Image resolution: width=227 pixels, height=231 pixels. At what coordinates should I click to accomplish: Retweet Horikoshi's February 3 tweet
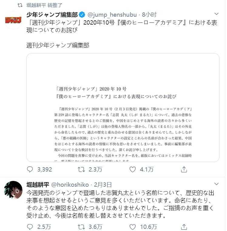[81, 227]
